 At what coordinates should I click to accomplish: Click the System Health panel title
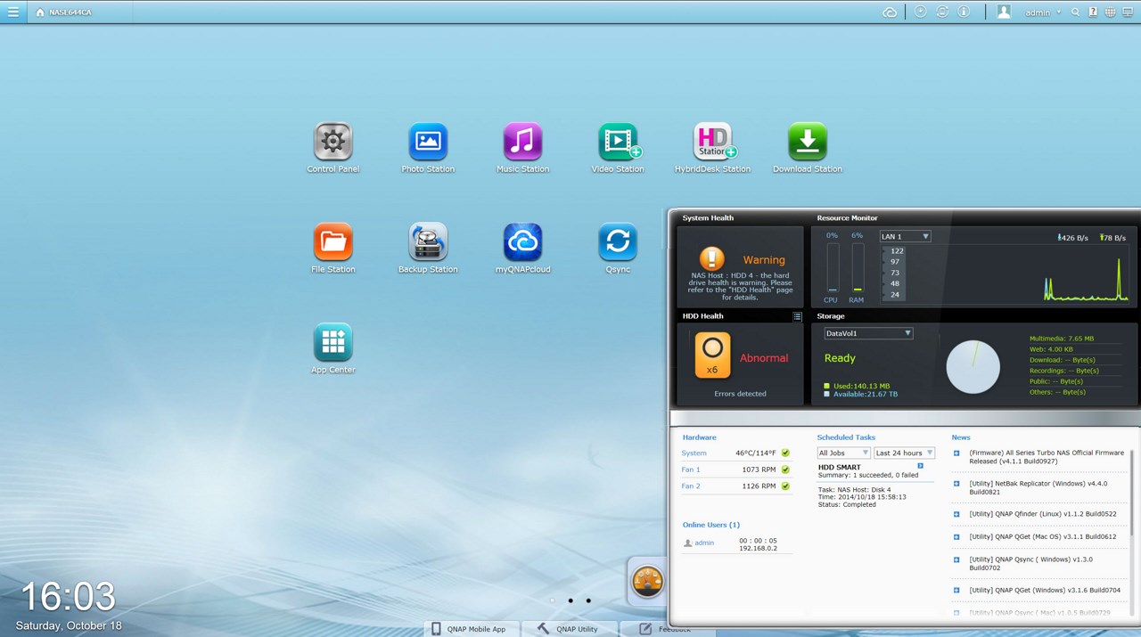coord(708,217)
